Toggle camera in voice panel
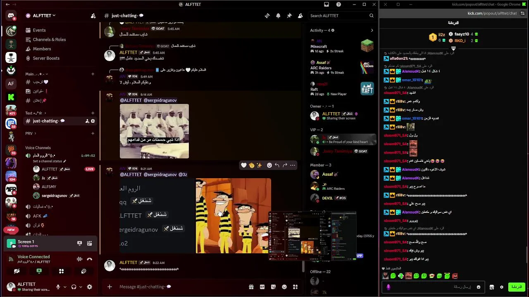The image size is (529, 297). [x=17, y=271]
